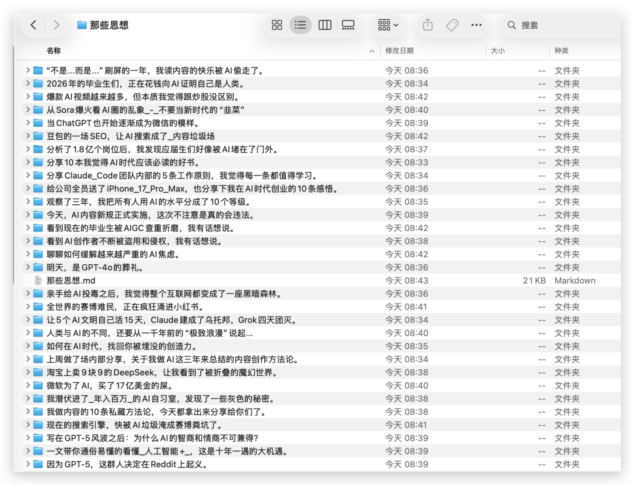The height and width of the screenshot is (485, 634).
Task: Expand the 从Sora爆火看AI圈的乱象 folder
Action: click(28, 110)
